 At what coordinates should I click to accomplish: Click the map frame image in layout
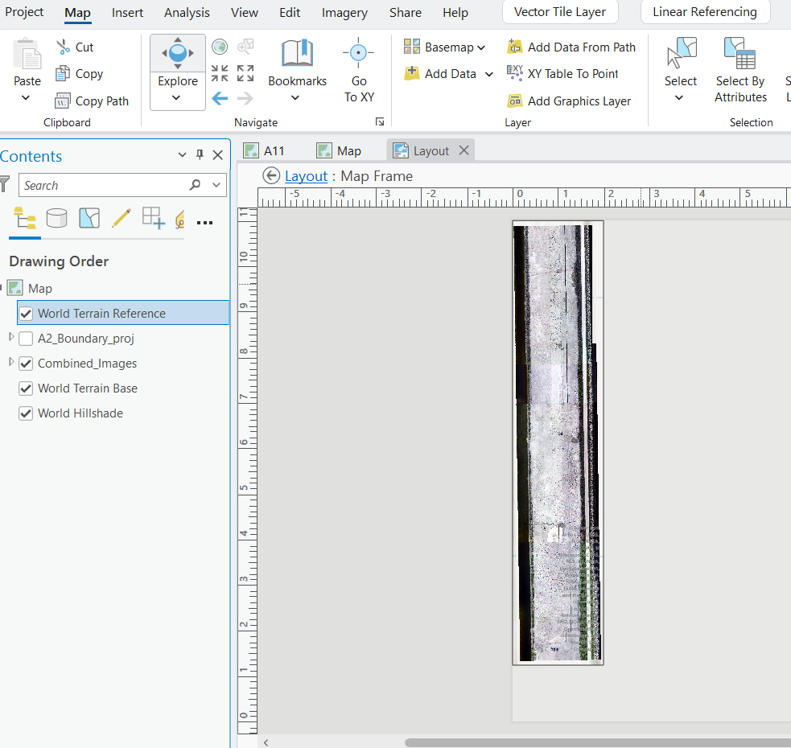[x=558, y=442]
